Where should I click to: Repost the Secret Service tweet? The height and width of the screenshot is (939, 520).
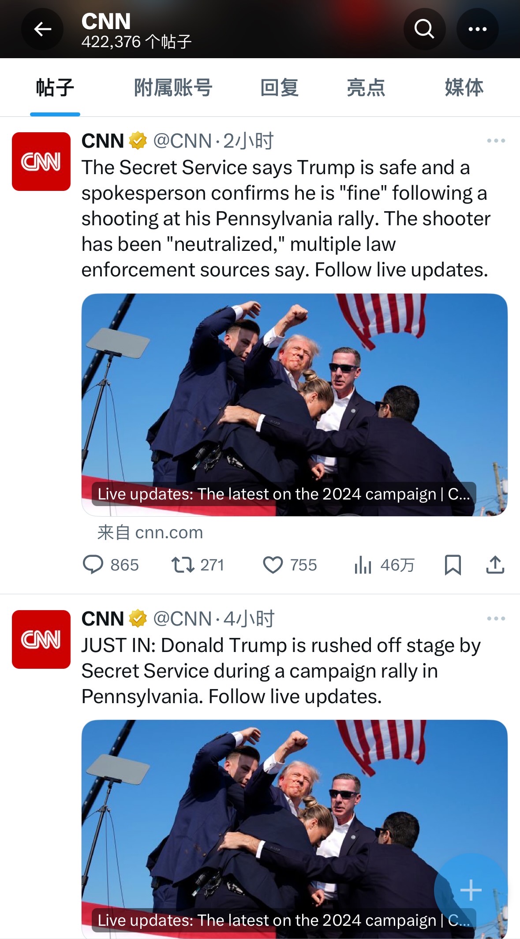click(183, 565)
